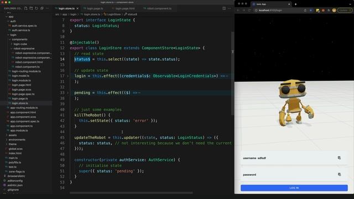This screenshot has width=354, height=199.
Task: Click the New Folder icon in Explorer header
Action: [31, 8]
